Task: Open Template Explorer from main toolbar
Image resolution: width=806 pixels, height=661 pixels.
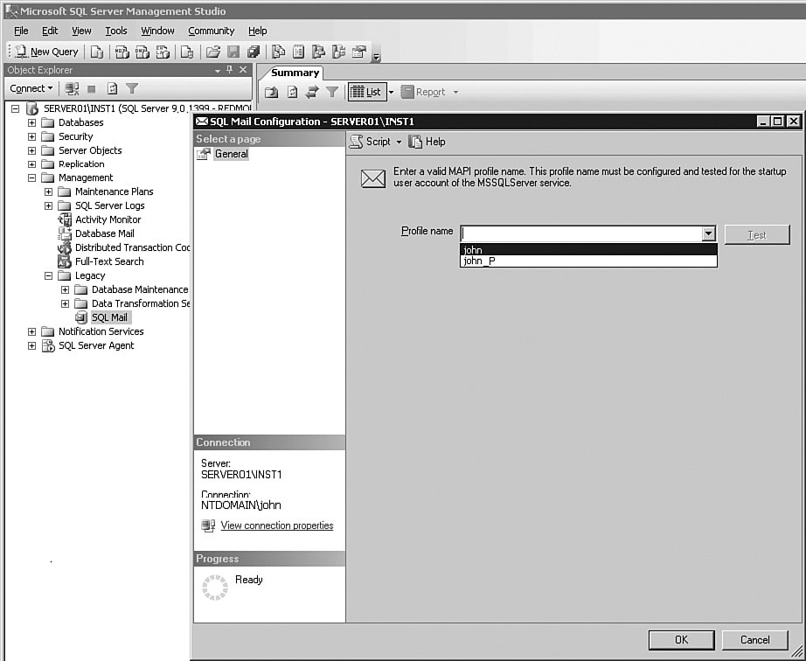Action: point(338,52)
